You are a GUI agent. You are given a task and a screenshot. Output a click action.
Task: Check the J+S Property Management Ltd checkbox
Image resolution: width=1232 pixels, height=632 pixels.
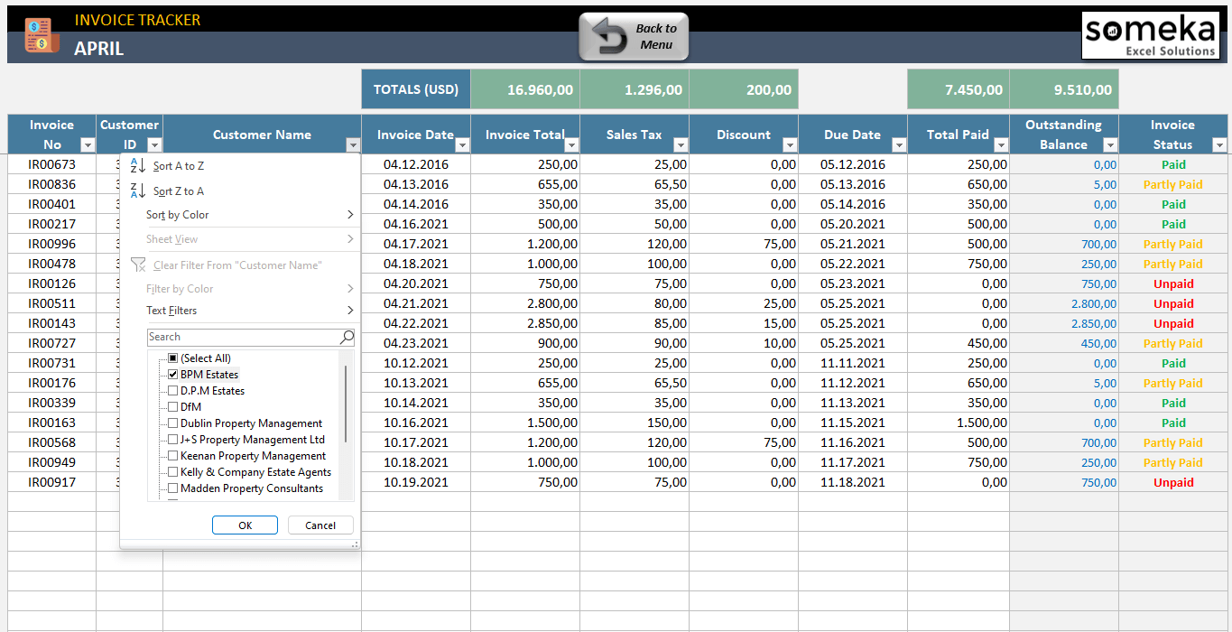click(x=172, y=440)
